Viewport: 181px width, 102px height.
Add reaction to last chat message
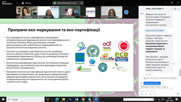150,75
